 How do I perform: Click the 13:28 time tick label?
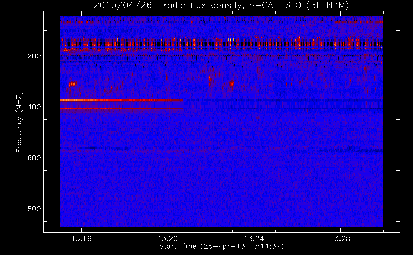click(x=340, y=239)
